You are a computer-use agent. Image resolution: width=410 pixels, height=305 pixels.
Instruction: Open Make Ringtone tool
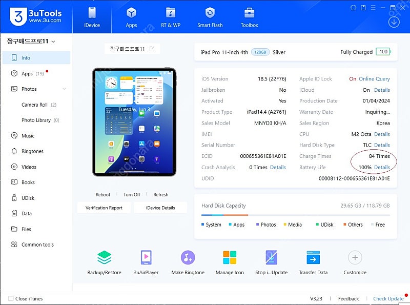tap(188, 262)
